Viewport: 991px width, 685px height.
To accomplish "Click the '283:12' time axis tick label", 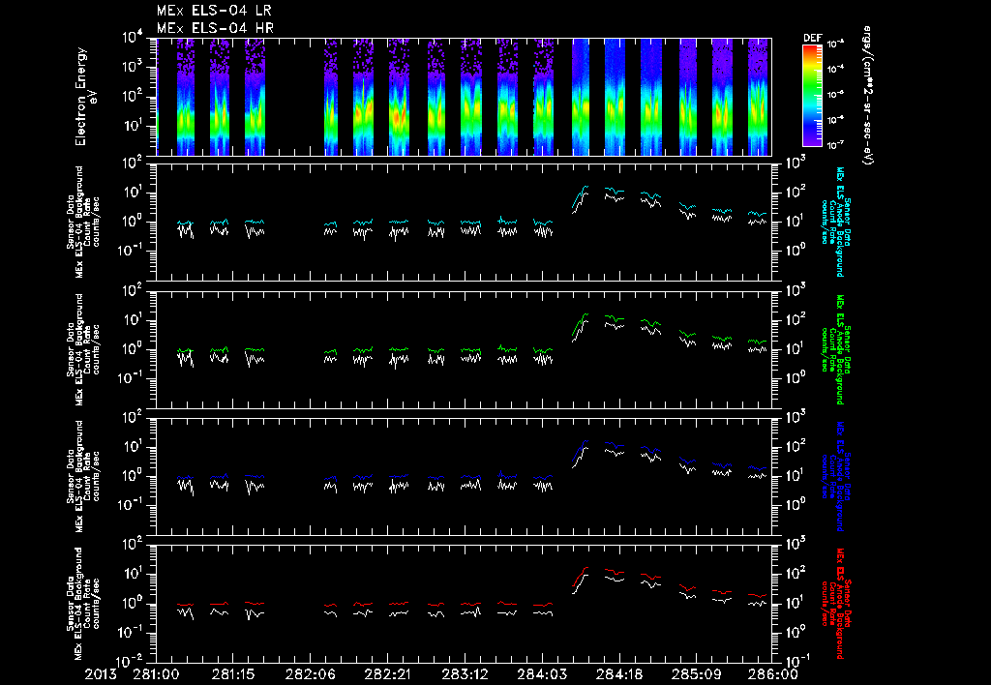I will point(464,674).
